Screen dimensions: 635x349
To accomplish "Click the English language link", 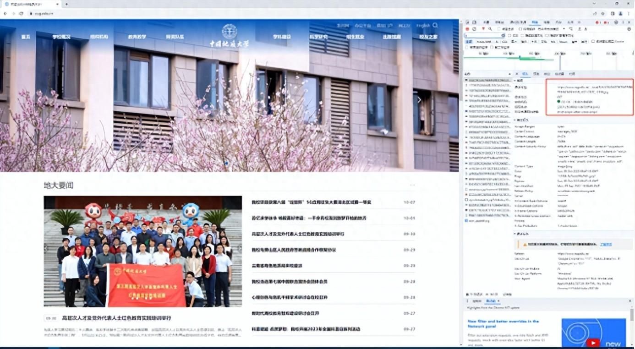I will (x=423, y=26).
